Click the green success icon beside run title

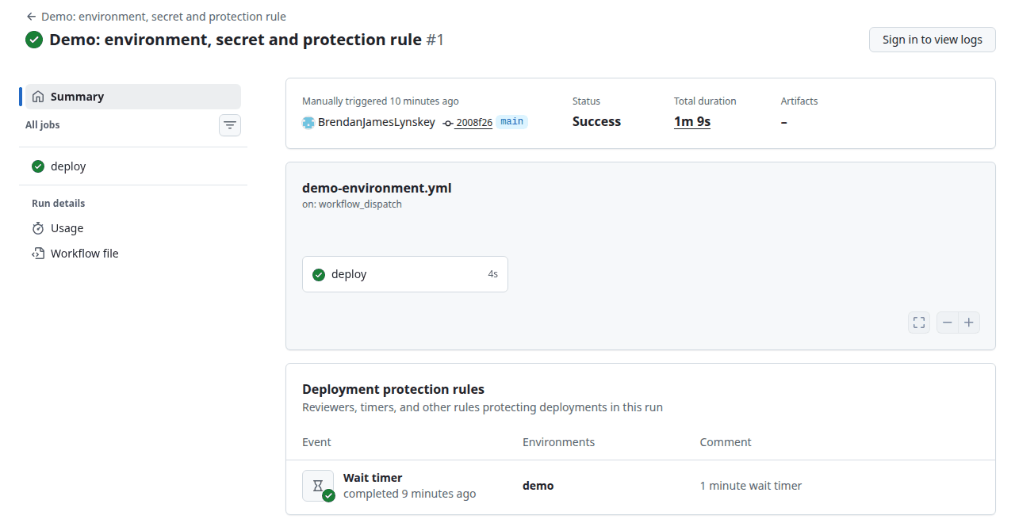[34, 40]
